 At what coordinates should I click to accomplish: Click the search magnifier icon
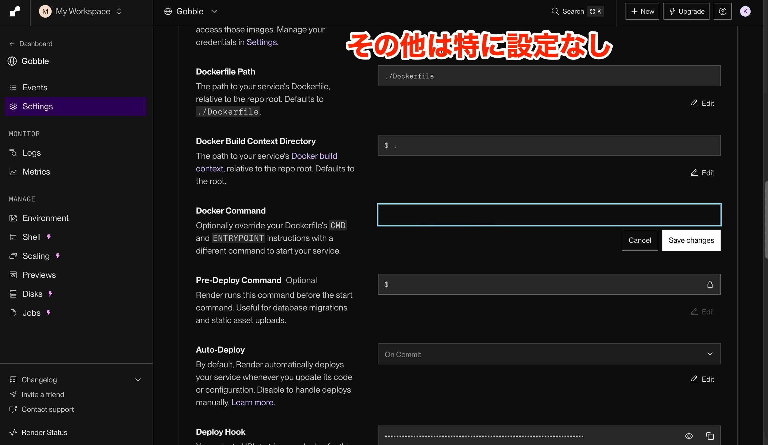(555, 12)
